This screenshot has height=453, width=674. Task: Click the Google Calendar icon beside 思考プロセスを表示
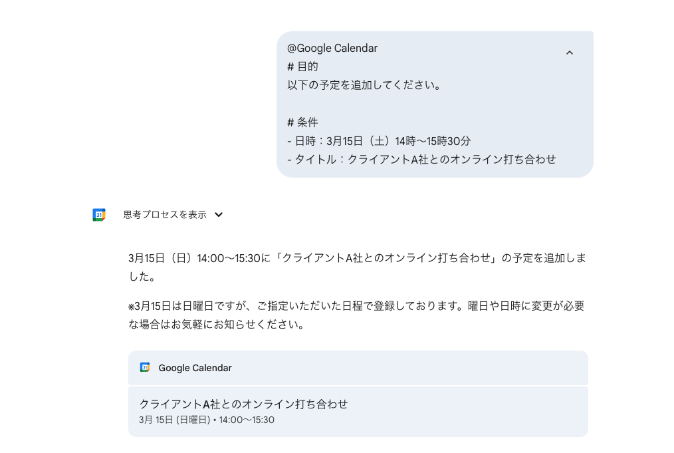[x=99, y=215]
